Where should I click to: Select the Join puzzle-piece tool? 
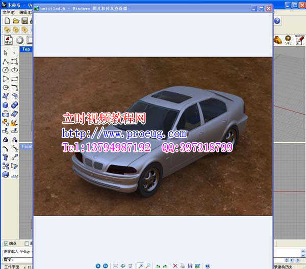tap(6, 122)
